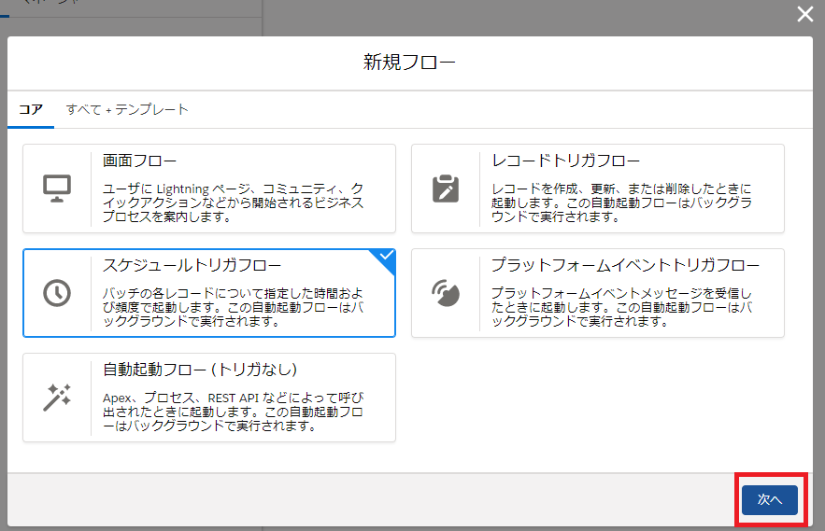Close the 新規フロー dialog with X

(x=805, y=14)
